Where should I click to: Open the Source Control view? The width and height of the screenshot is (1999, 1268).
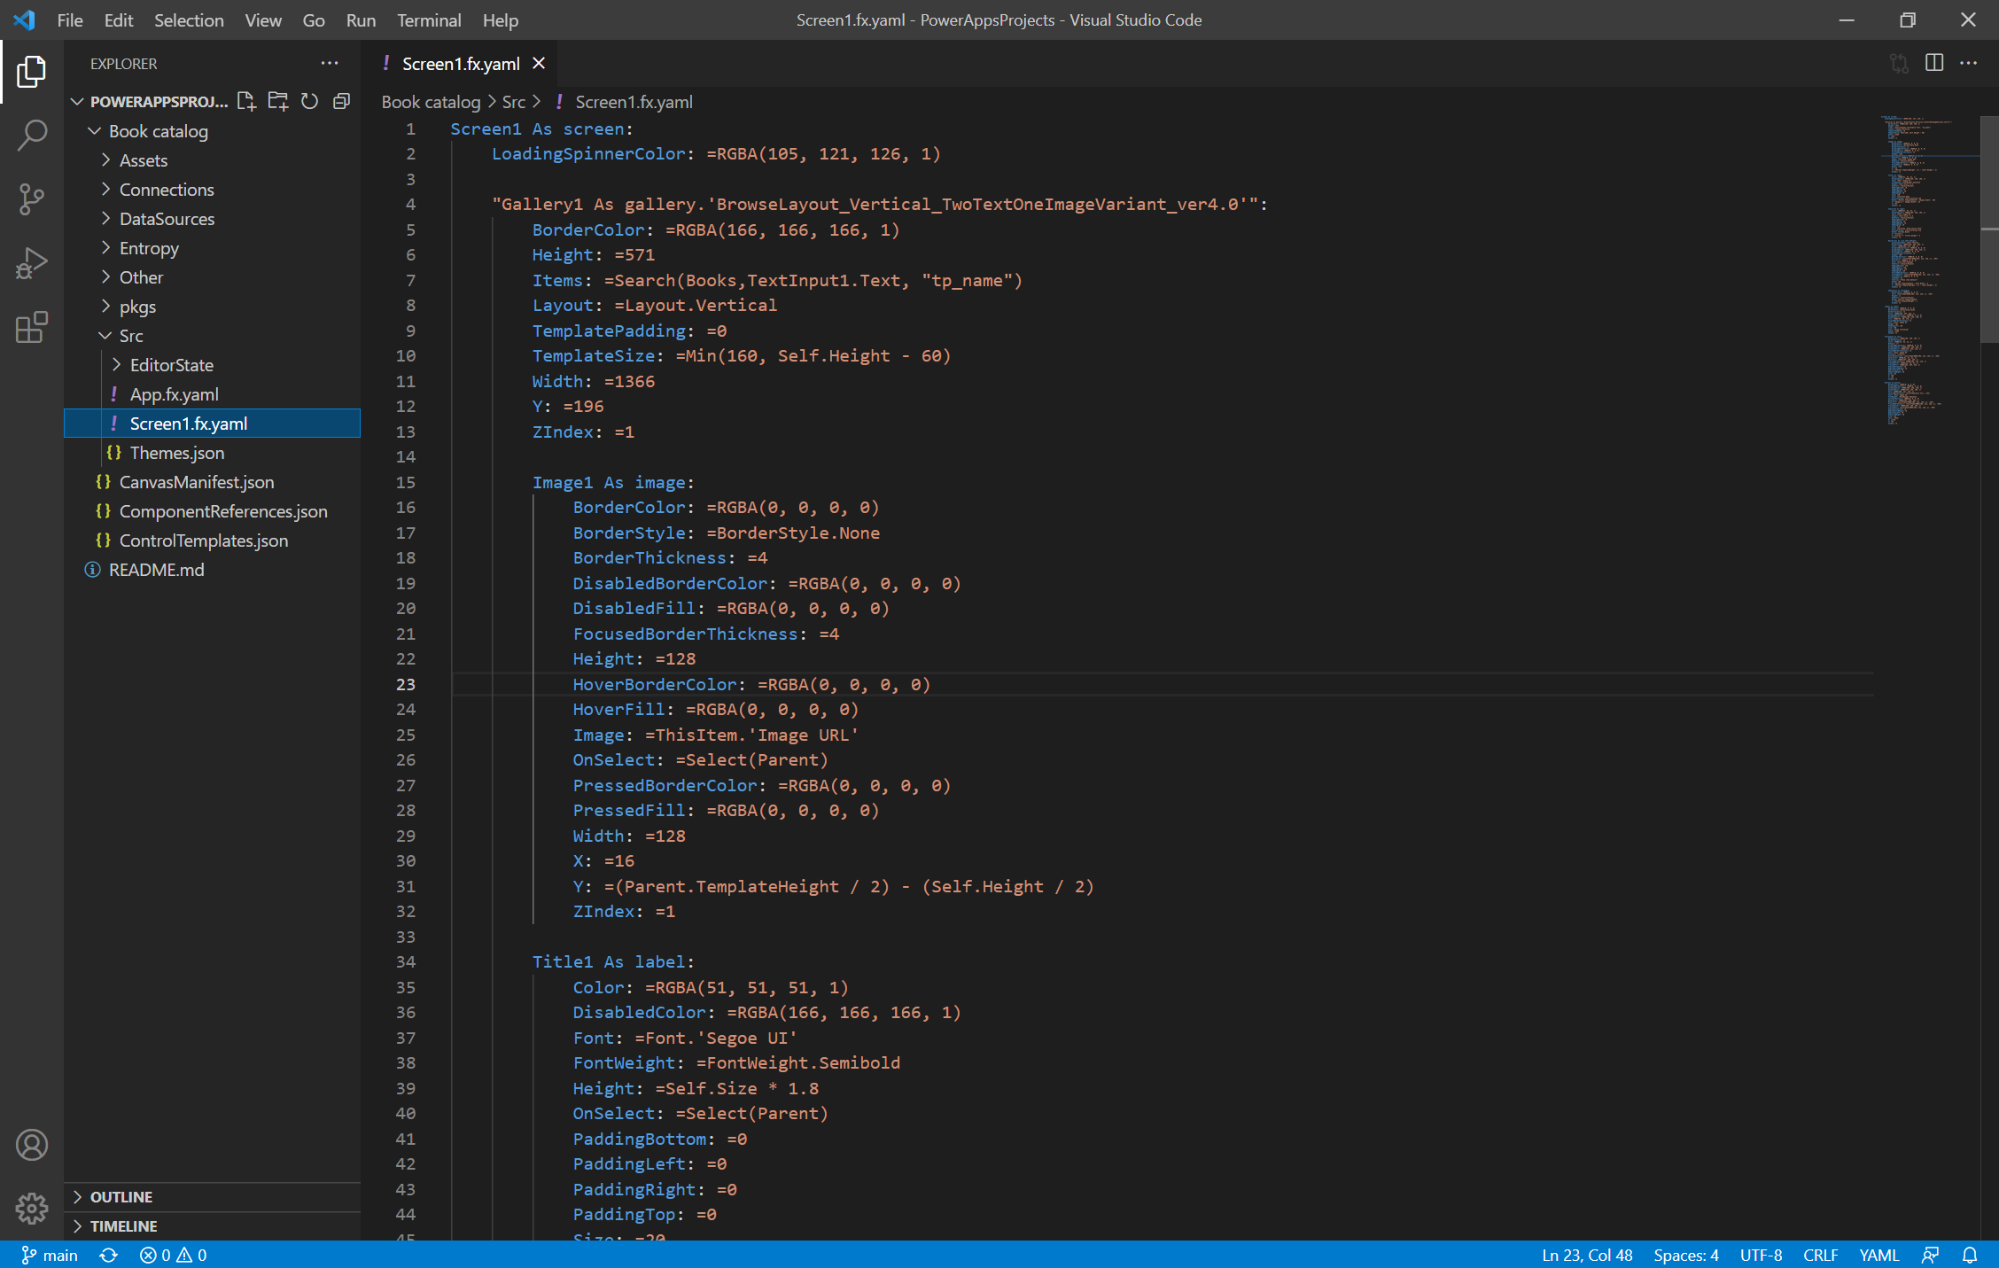click(x=32, y=198)
